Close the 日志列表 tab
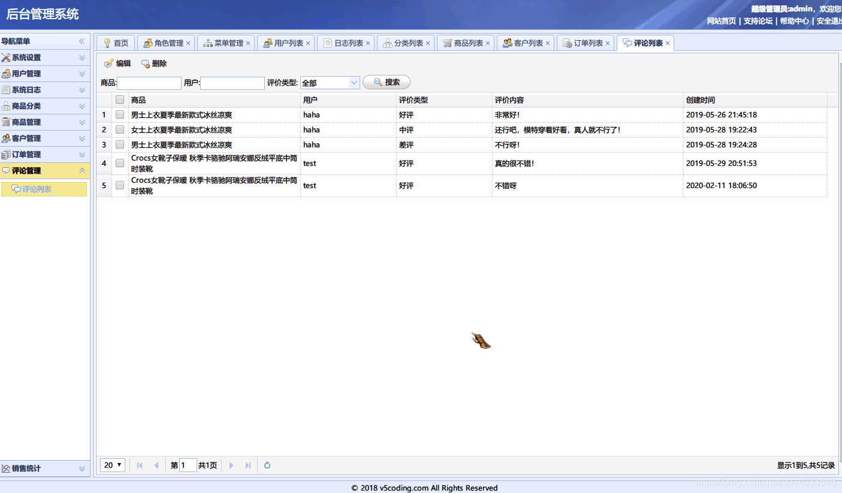 pyautogui.click(x=368, y=43)
